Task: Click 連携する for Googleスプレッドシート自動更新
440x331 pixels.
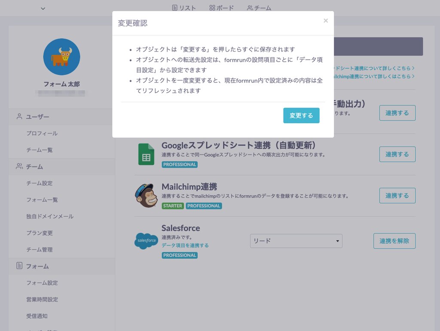Action: click(x=397, y=154)
